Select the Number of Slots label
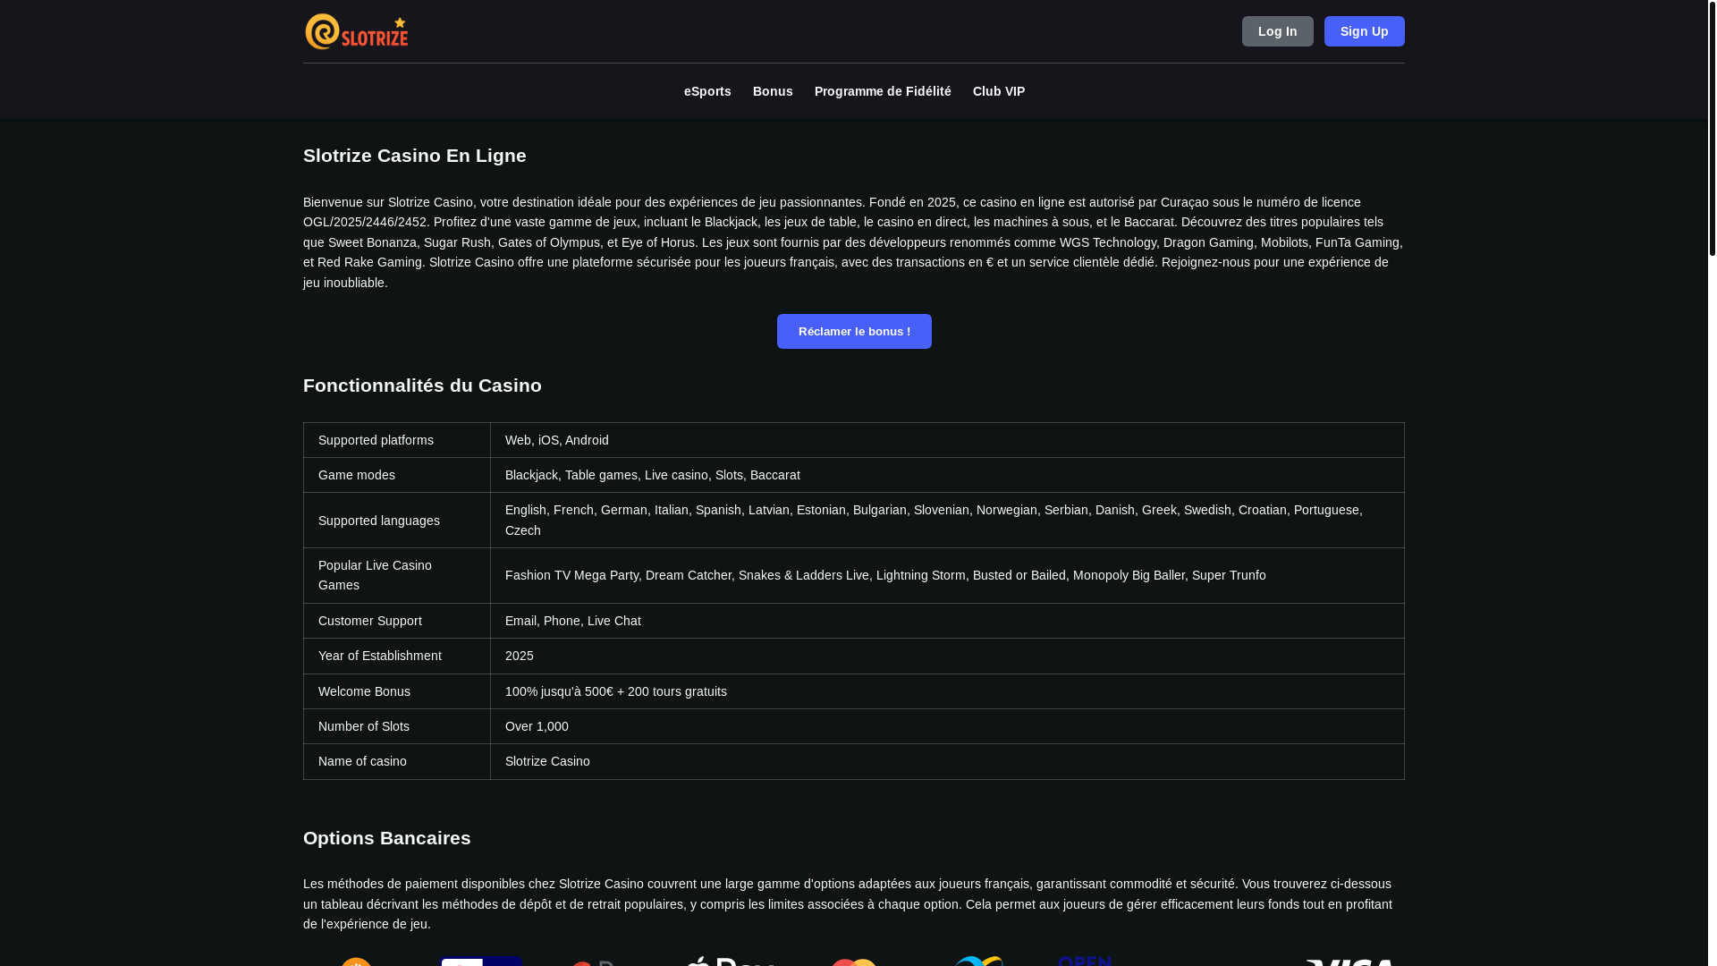 [363, 726]
